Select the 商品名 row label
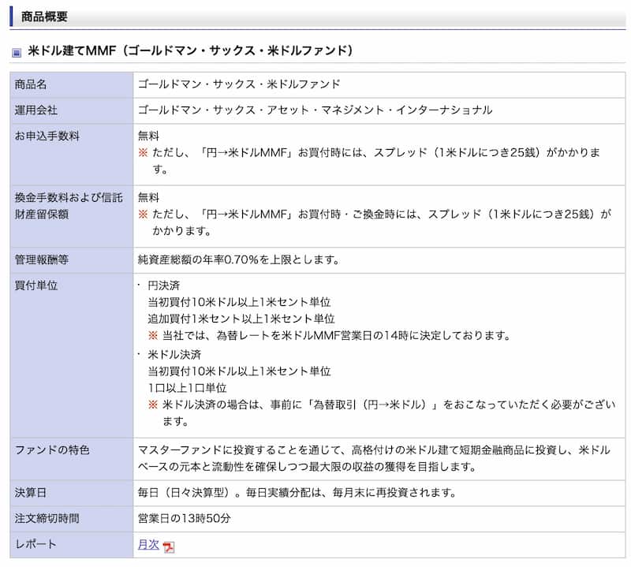631x567 pixels. (32, 84)
